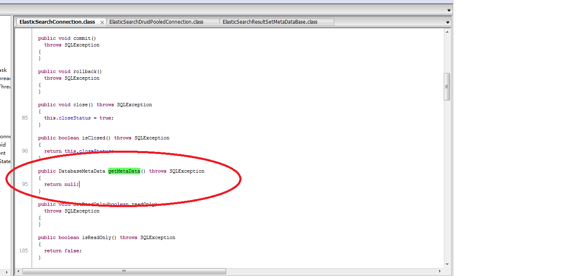Screen dimensions: 565x276
Task: Click 'public void rollback()' declaration
Action: [x=70, y=71]
